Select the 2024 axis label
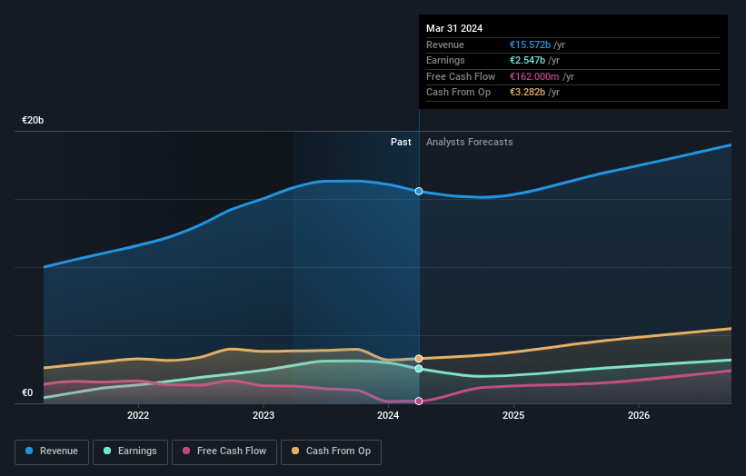The image size is (746, 476). pyautogui.click(x=388, y=415)
